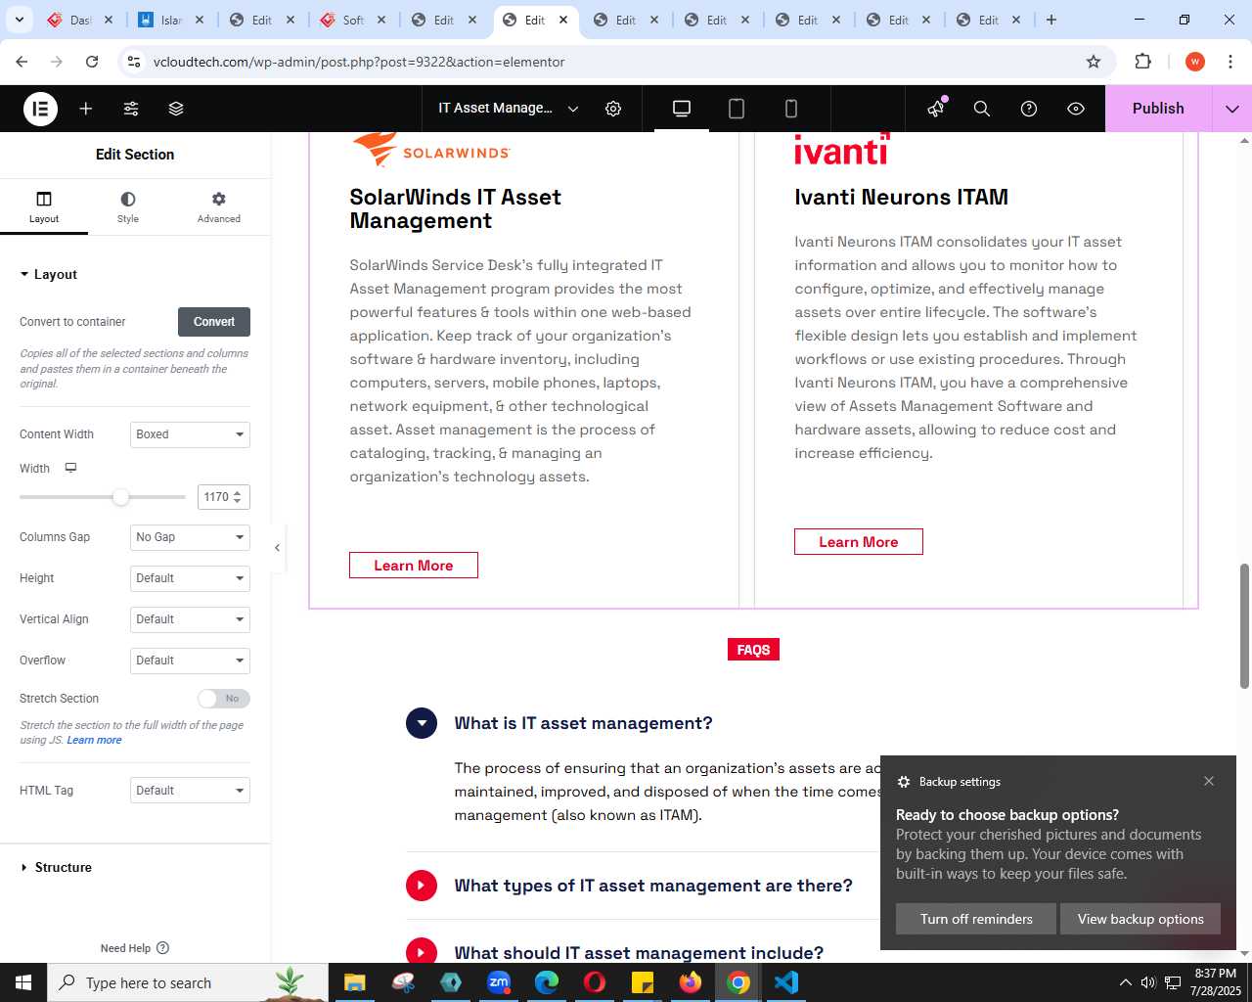Click the SolarWinds logo image
The image size is (1252, 1002).
tap(431, 149)
